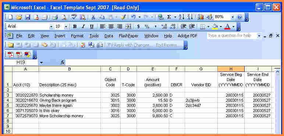Click the first Adobe PDF convert icon
Screen dimensions: 284x136
(11, 54)
